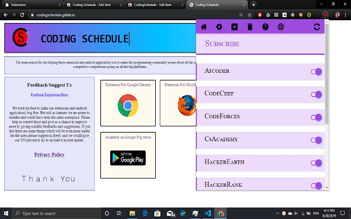The height and width of the screenshot is (219, 351).
Task: Toggle the AtCoder subscription switch
Action: click(316, 72)
